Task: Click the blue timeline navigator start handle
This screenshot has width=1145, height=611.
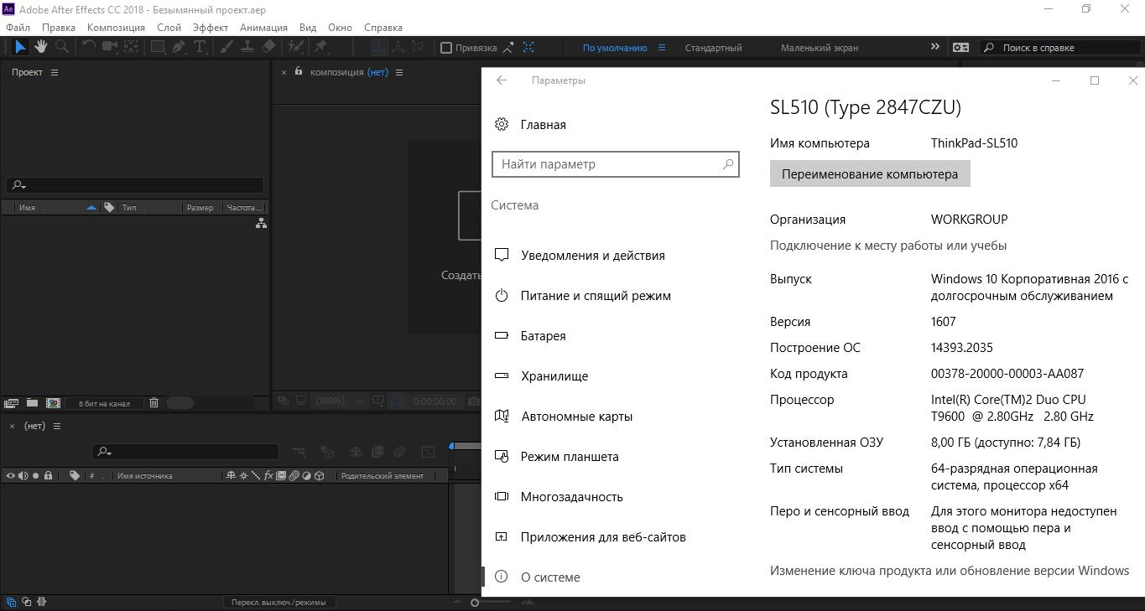Action: coord(452,446)
